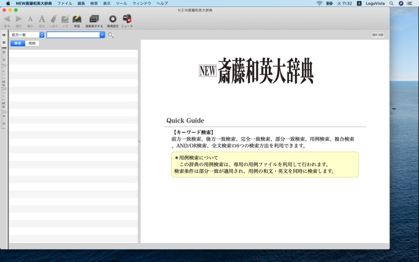
Task: Go forward with the 進む arrow
Action: [19, 19]
